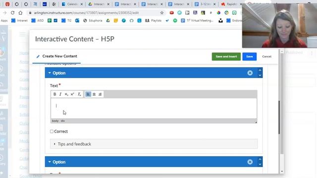The height and width of the screenshot is (178, 317).
Task: Open the TI2 bookmark
Action: [x=66, y=21]
